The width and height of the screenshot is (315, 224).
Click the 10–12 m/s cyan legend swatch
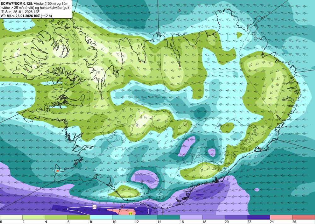pyautogui.click(x=124, y=217)
